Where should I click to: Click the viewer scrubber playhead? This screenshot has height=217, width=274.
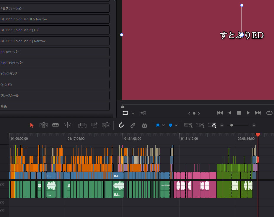pyautogui.click(x=123, y=106)
